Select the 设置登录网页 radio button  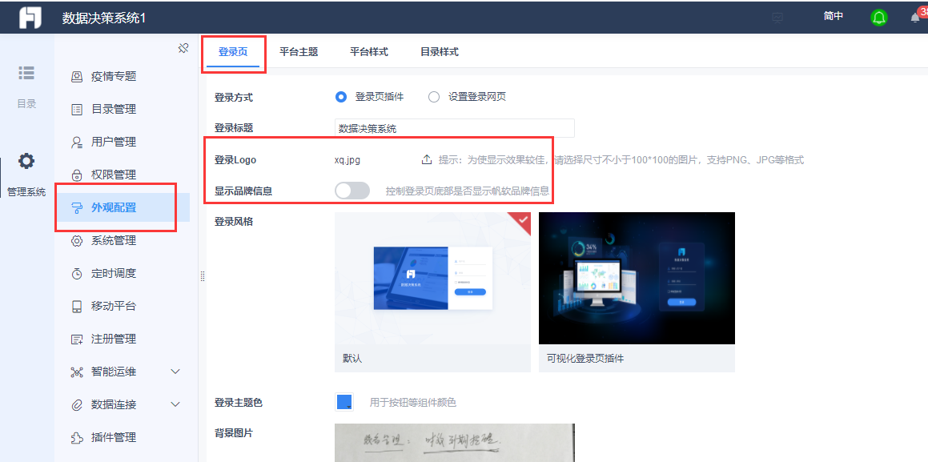(x=434, y=97)
